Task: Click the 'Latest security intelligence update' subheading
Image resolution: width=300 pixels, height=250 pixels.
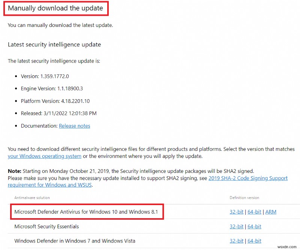Action: 54,45
